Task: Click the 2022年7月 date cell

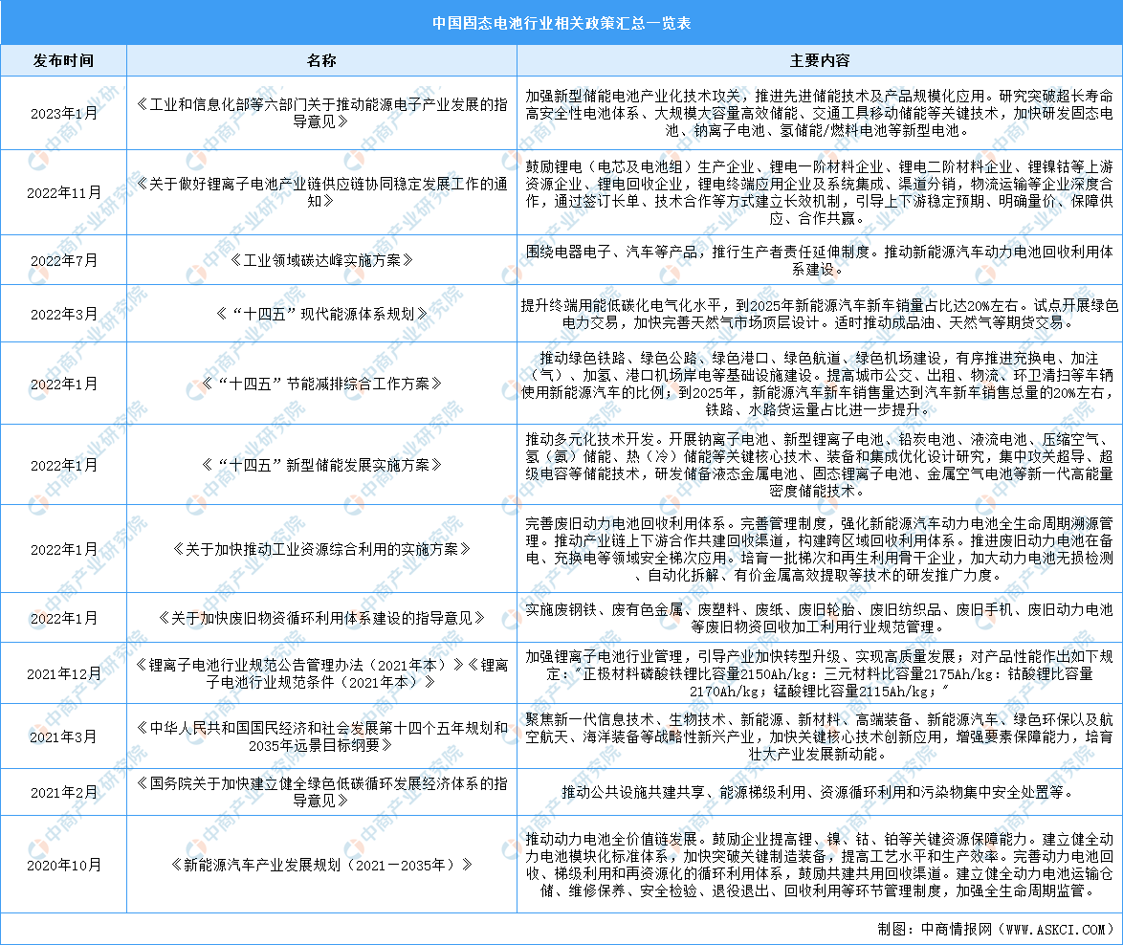Action: [64, 260]
